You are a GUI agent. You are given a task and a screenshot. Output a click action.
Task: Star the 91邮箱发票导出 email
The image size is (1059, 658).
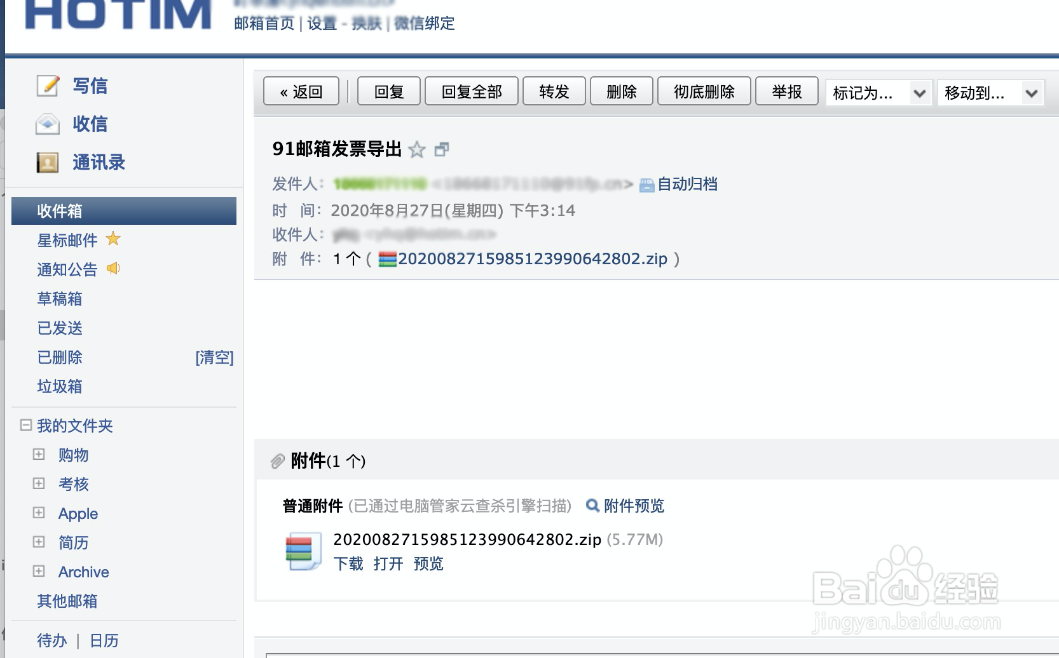pos(417,149)
